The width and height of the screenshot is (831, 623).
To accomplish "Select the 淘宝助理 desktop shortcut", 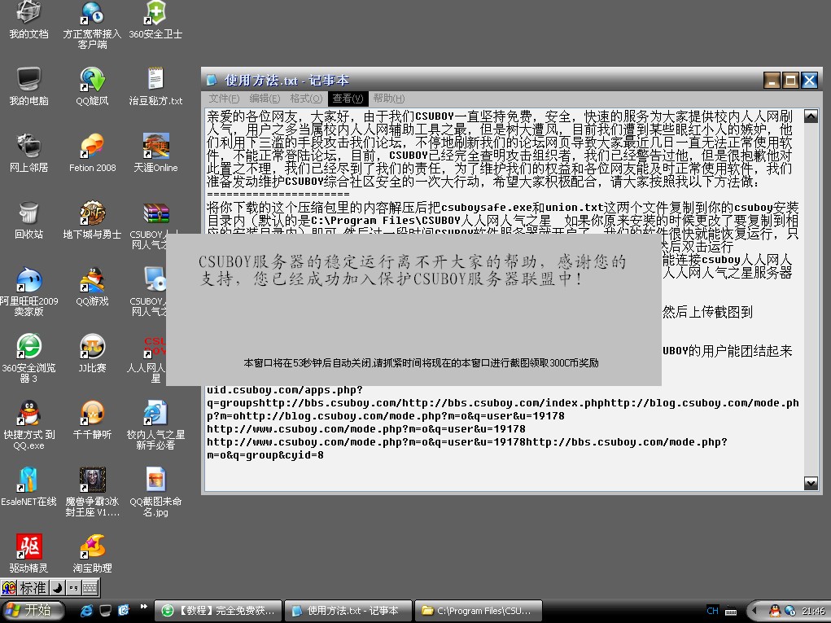I will 92,554.
